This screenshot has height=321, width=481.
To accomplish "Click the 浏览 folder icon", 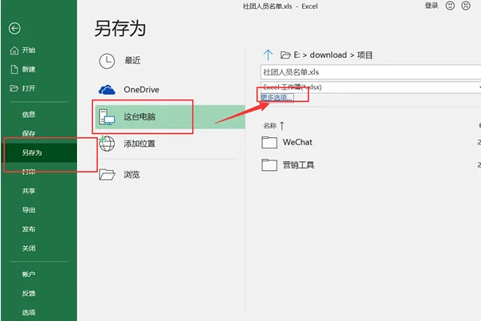I will point(107,174).
